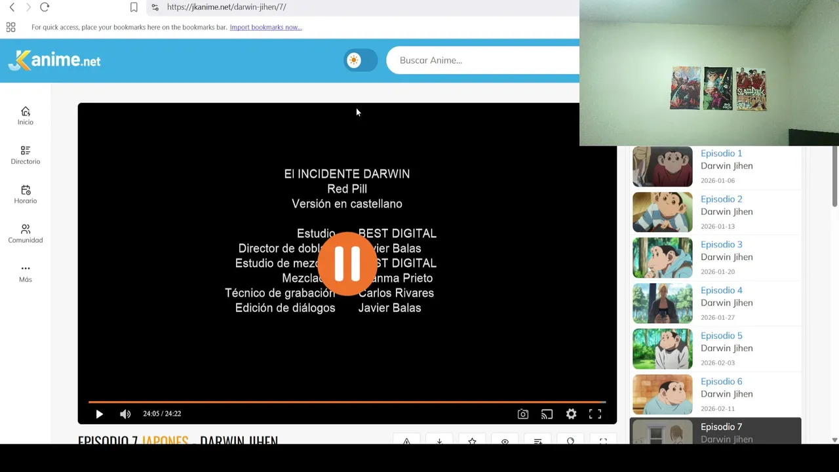This screenshot has height=472, width=839.
Task: Click the date 2026-01-27 under Episodio 4
Action: tap(718, 318)
